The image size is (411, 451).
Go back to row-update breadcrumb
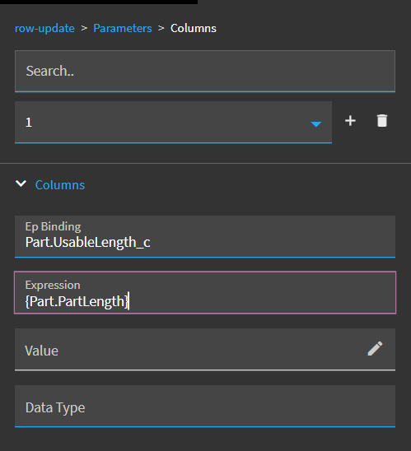44,28
